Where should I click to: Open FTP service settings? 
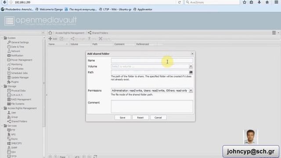11,130
